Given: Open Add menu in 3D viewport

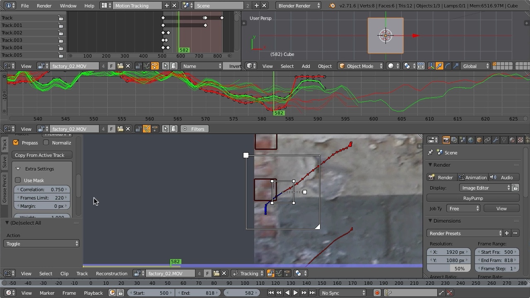Looking at the screenshot, I should (306, 66).
